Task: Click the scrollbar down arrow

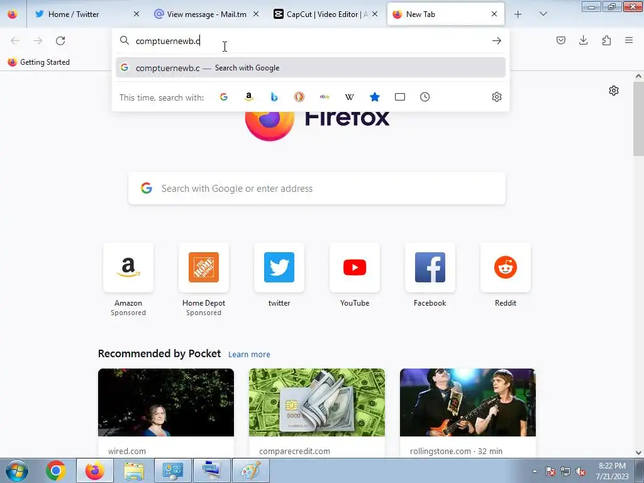Action: (638, 453)
